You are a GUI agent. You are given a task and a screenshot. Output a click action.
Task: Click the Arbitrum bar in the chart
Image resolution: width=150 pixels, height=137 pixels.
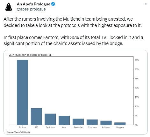[106, 123]
